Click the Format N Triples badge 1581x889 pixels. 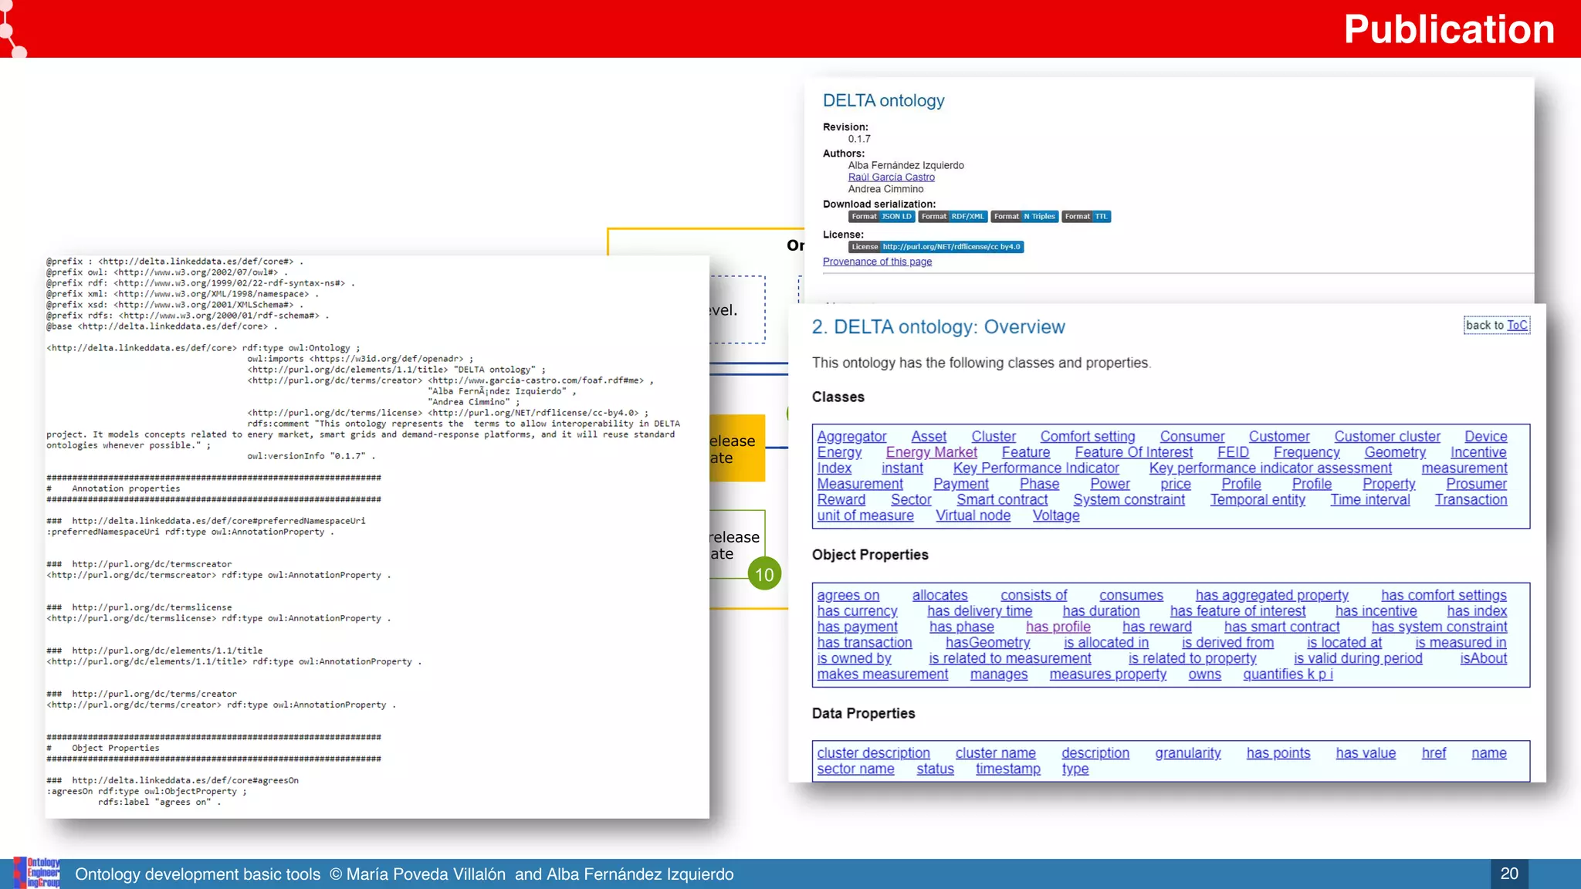[1024, 217]
